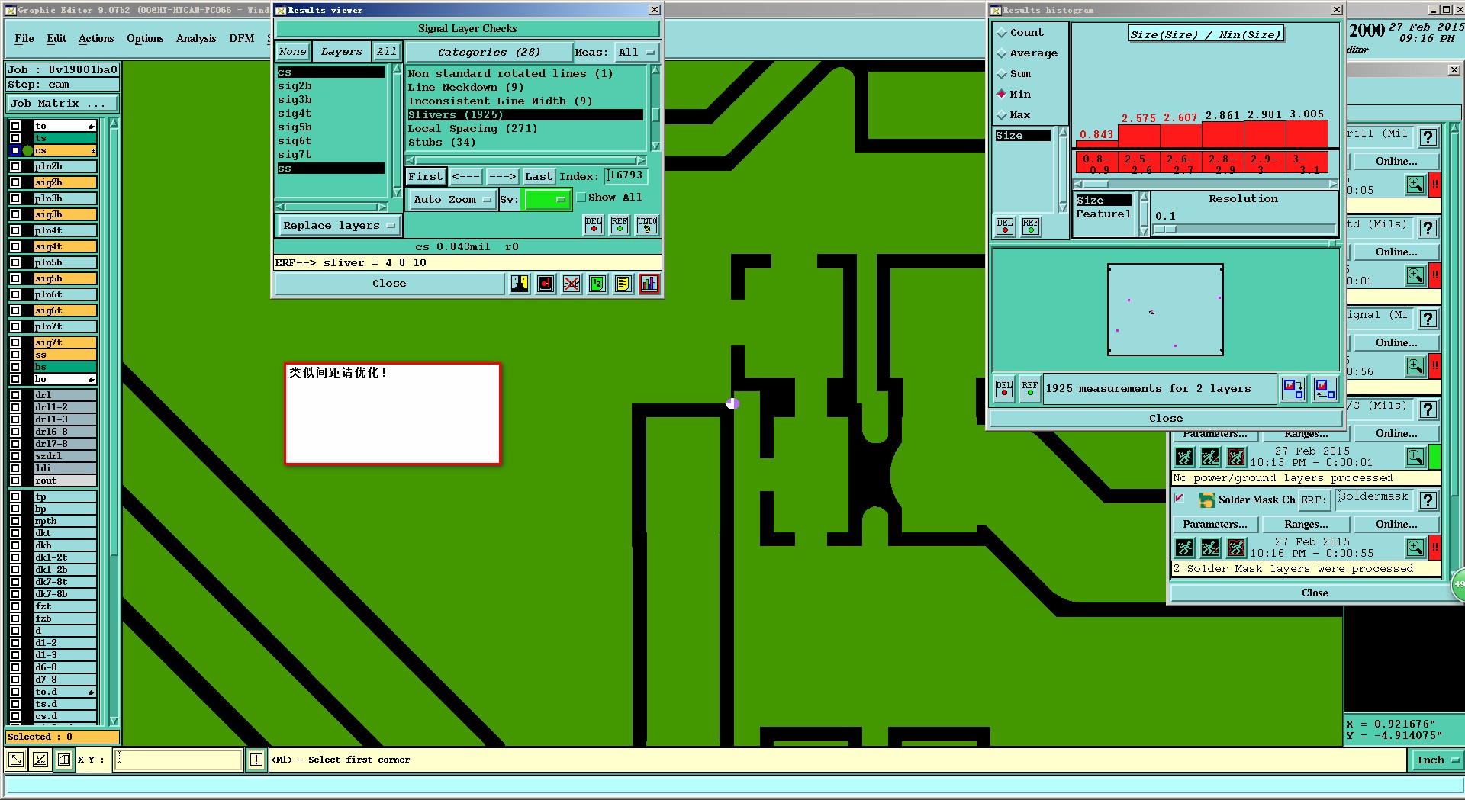1465x800 pixels.
Task: Open the Options menu
Action: [145, 39]
